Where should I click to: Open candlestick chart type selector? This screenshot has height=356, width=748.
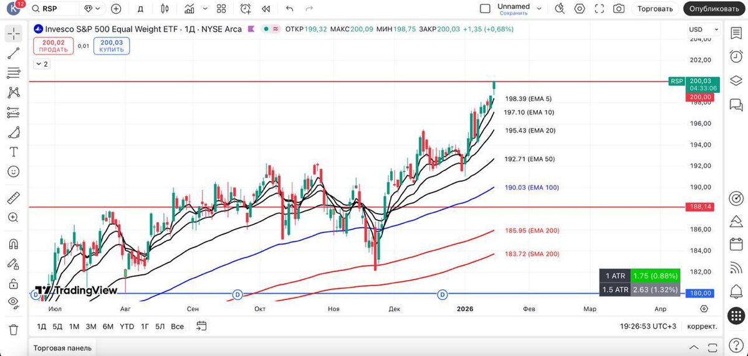click(x=165, y=9)
